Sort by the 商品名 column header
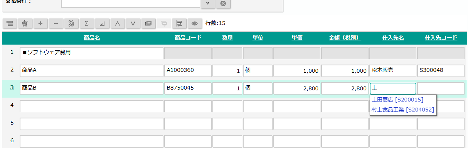 92,38
